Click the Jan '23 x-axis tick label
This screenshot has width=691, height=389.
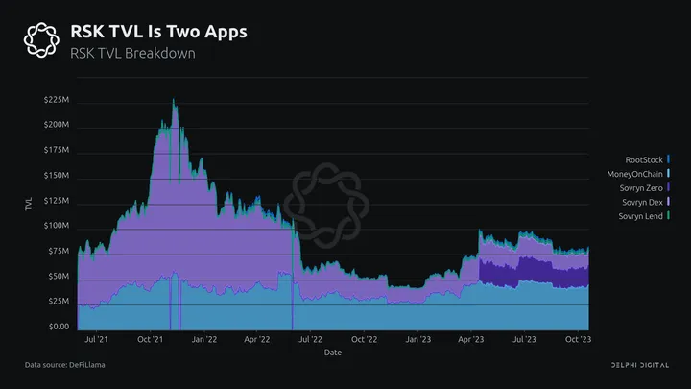pyautogui.click(x=420, y=339)
